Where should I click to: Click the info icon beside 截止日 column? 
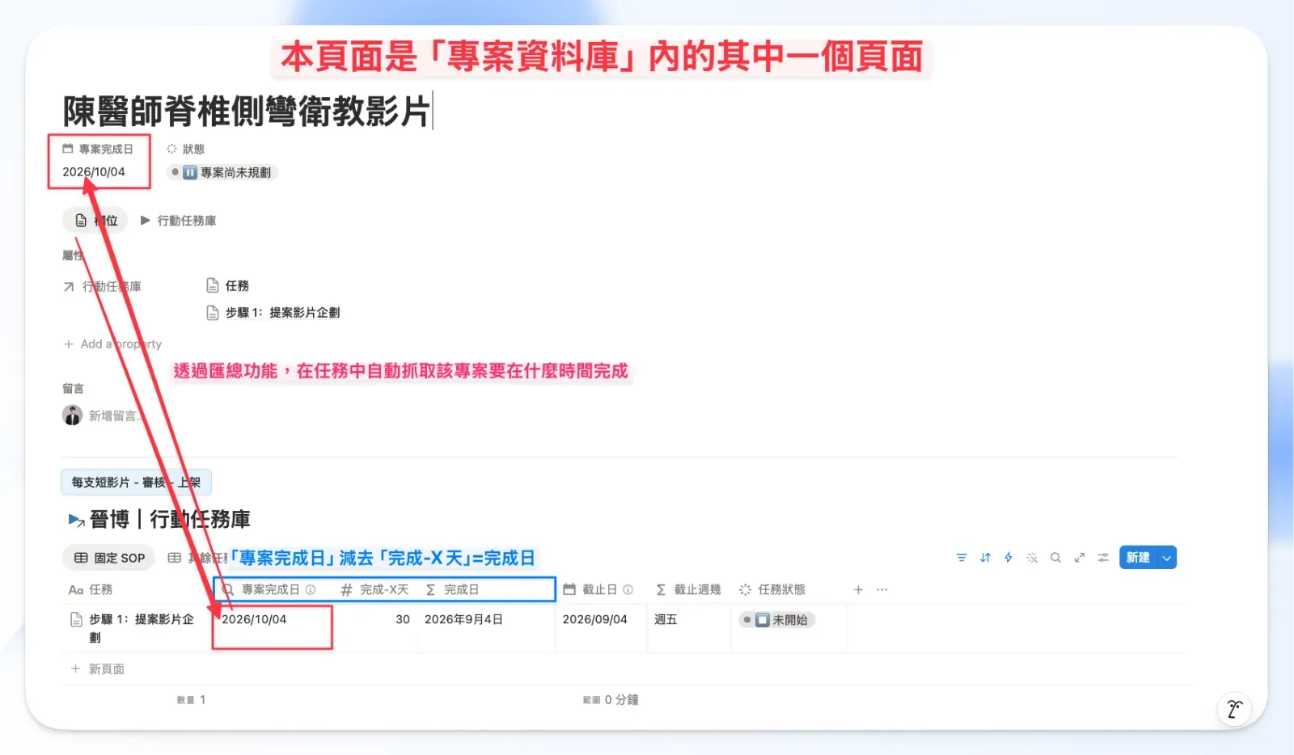(628, 590)
